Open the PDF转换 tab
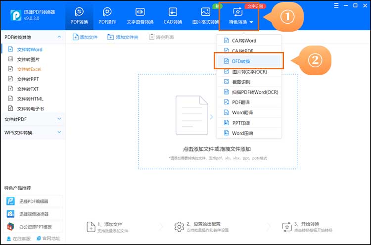Image resolution: width=371 pixels, height=245 pixels. [x=79, y=16]
